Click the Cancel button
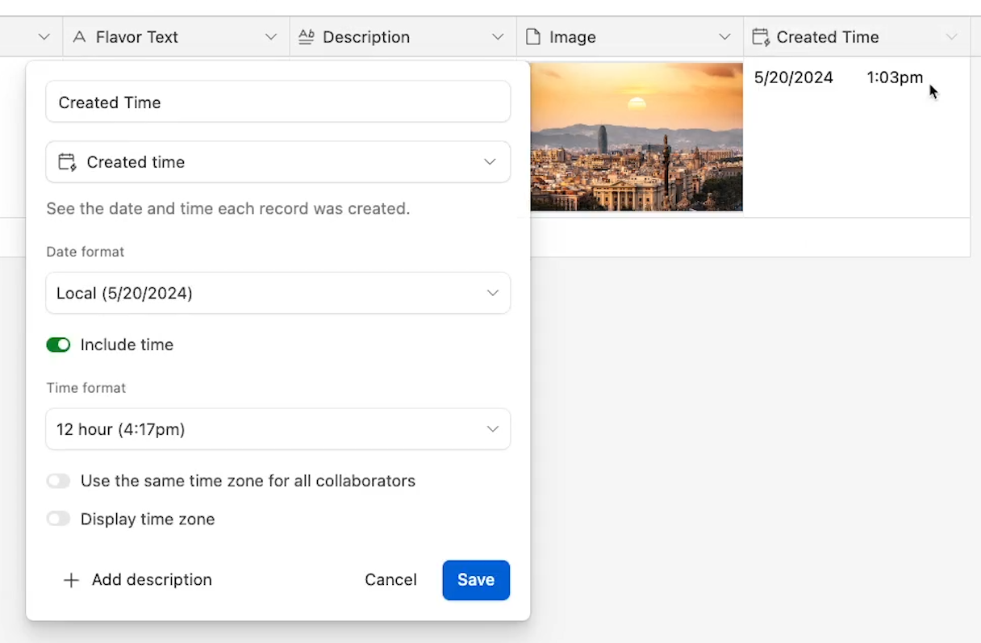 tap(390, 580)
